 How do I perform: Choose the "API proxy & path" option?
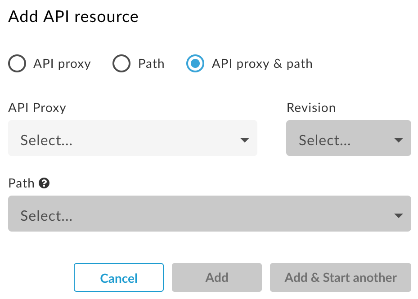tap(195, 63)
